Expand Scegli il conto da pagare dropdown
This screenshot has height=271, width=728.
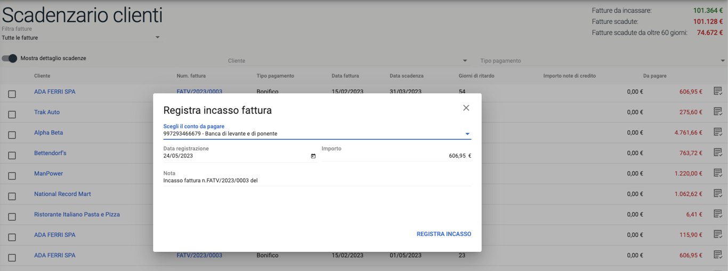(x=467, y=134)
